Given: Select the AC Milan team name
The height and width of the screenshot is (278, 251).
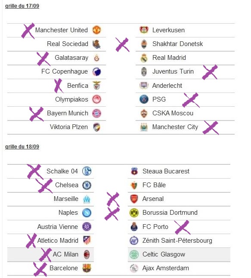Looking at the screenshot, I should coord(65,254).
